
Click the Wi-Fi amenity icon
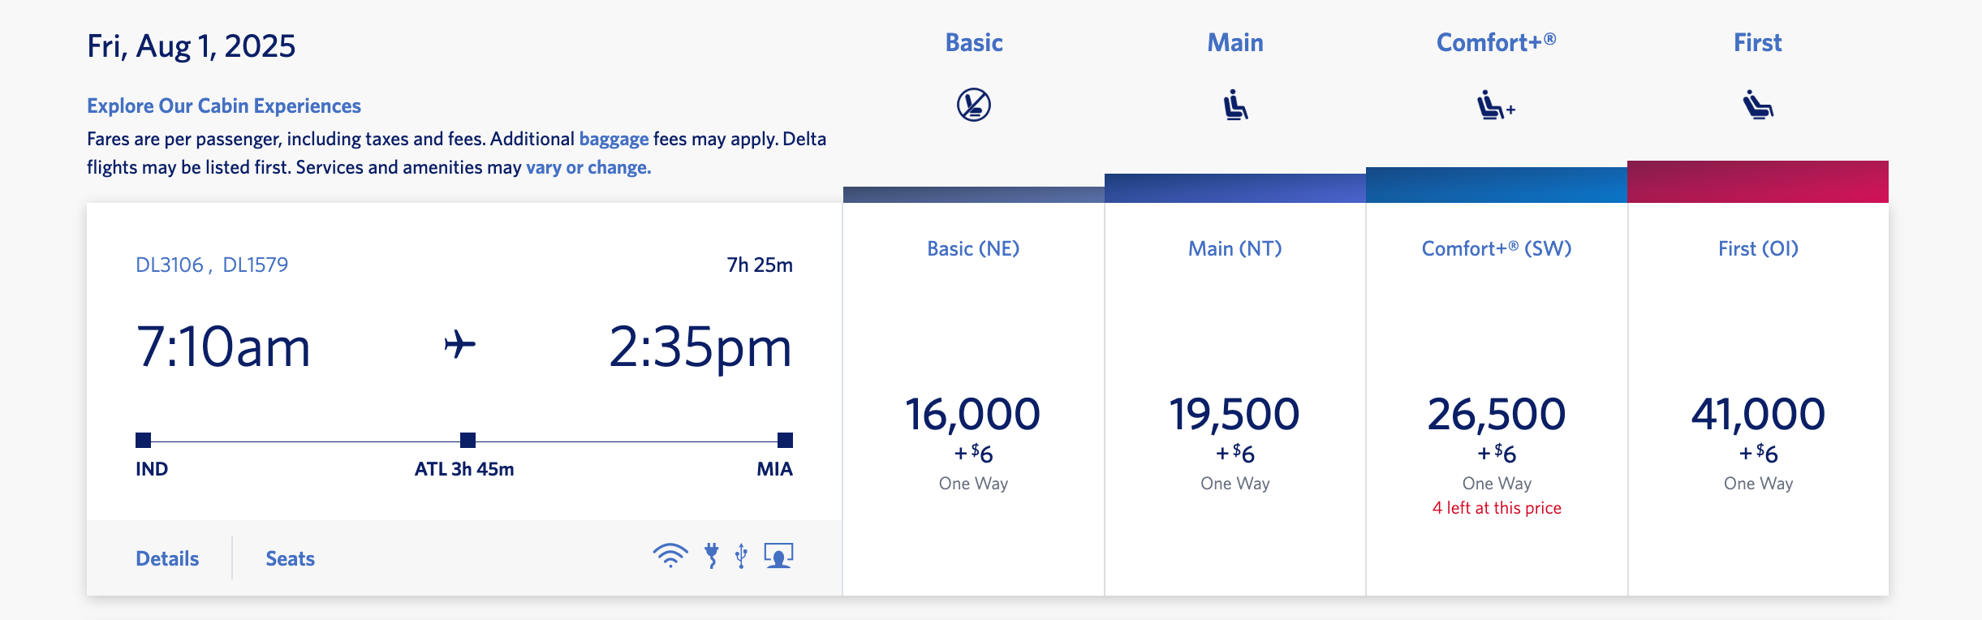click(667, 555)
